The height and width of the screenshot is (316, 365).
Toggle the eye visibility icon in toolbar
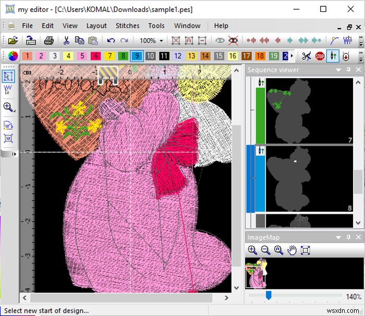pos(220,40)
